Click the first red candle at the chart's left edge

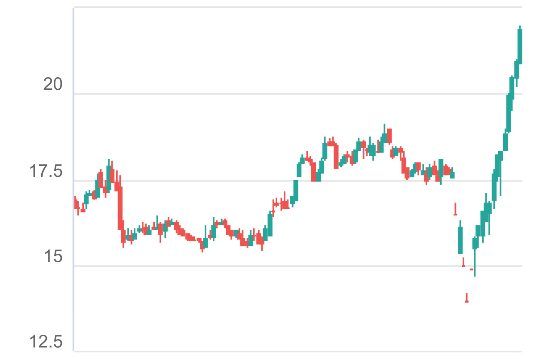[x=76, y=203]
